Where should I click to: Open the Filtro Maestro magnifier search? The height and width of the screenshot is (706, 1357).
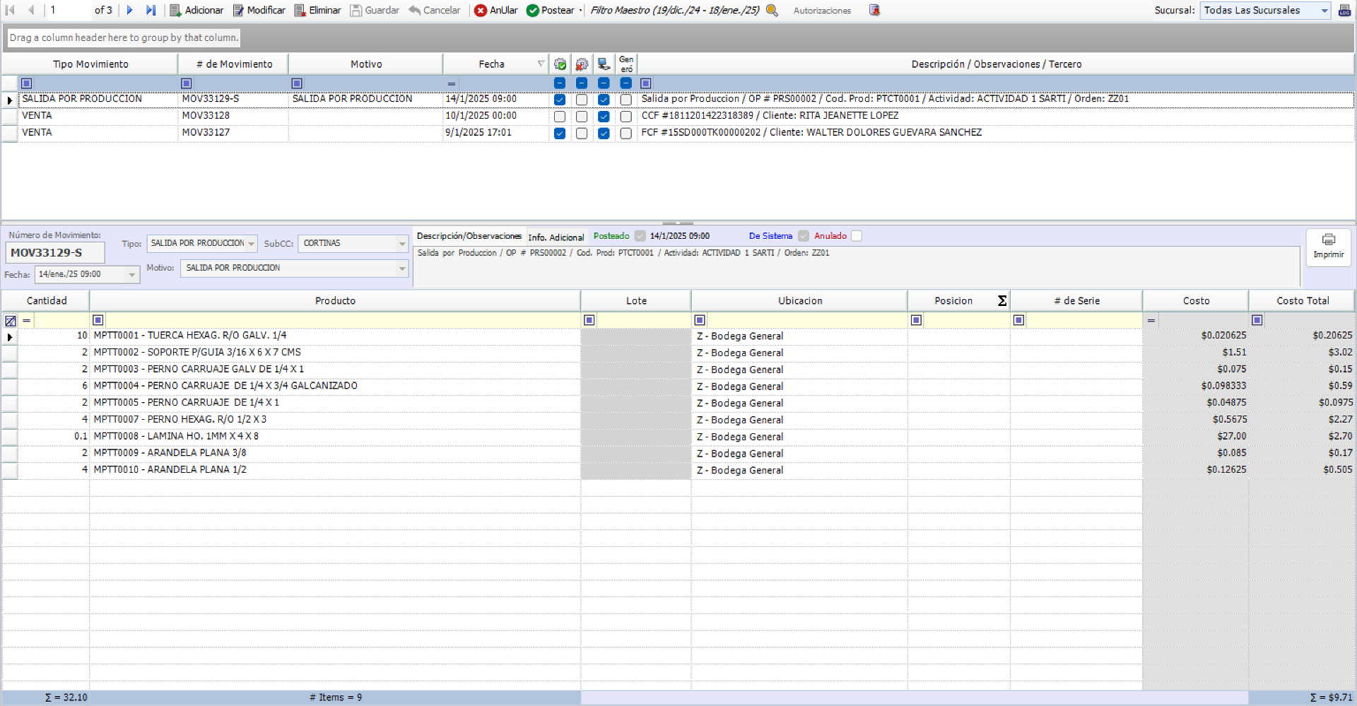772,11
